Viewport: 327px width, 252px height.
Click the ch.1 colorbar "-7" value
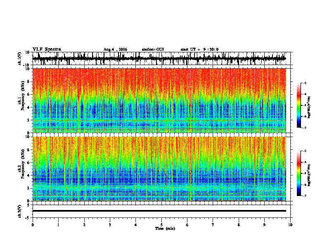(304, 128)
